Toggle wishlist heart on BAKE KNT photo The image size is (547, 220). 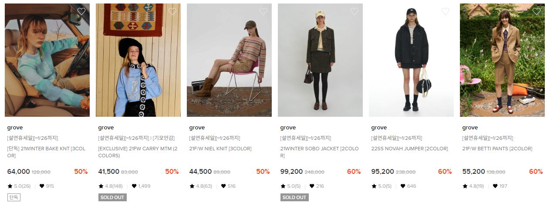coord(81,11)
